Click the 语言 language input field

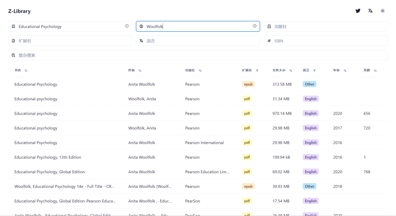198,41
